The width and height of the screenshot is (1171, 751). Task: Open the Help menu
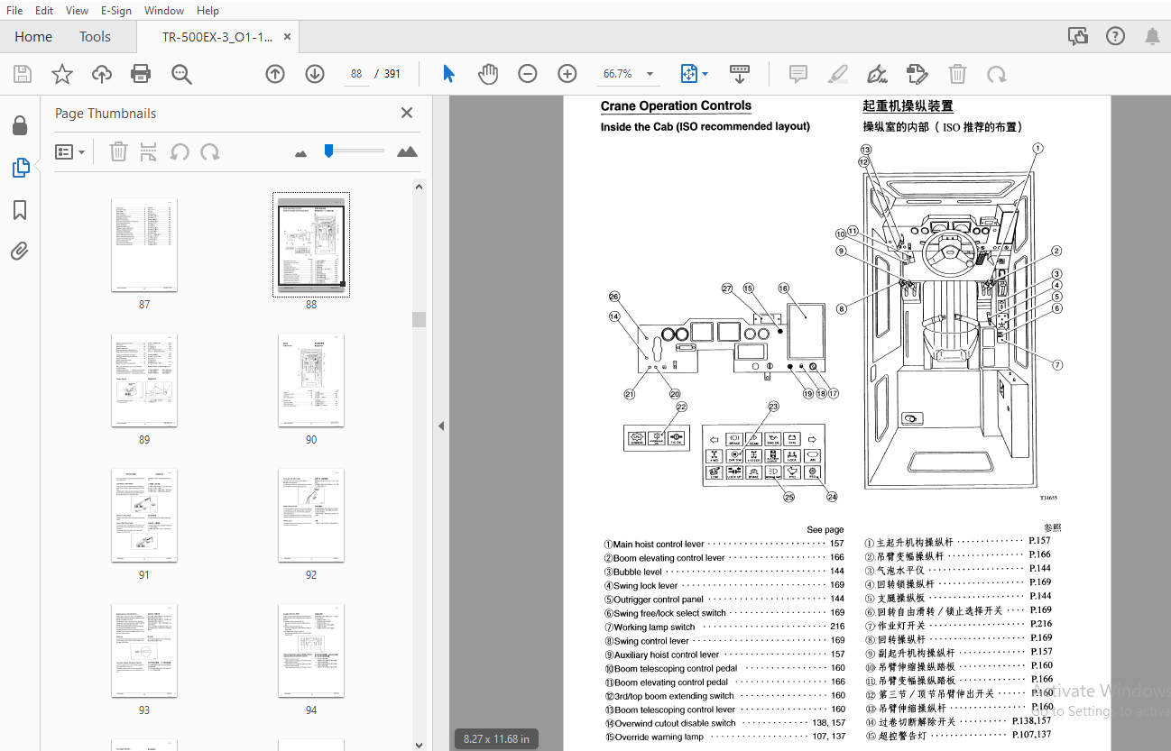[x=207, y=11]
